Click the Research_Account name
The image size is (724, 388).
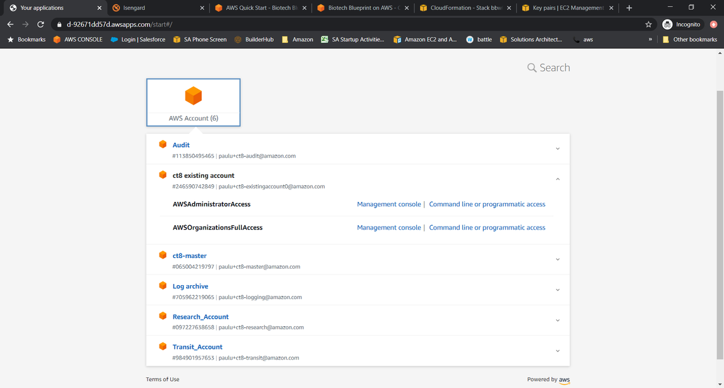(x=201, y=317)
